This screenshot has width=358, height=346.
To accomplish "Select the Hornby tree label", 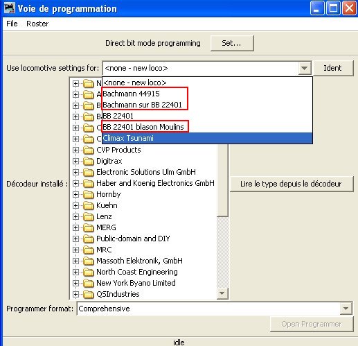I will coord(109,194).
